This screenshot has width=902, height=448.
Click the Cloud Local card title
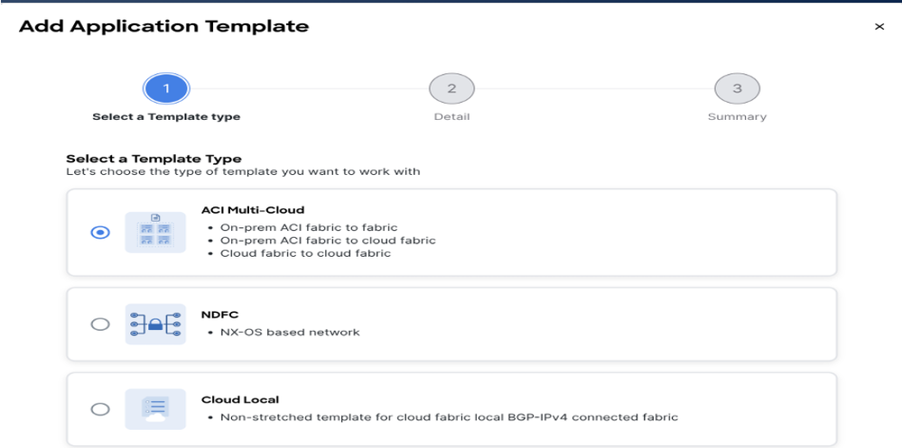tap(240, 399)
